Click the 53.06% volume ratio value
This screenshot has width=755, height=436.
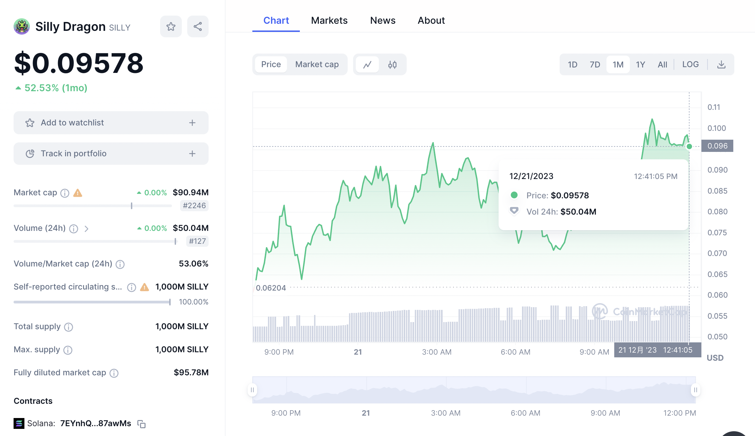[193, 264]
